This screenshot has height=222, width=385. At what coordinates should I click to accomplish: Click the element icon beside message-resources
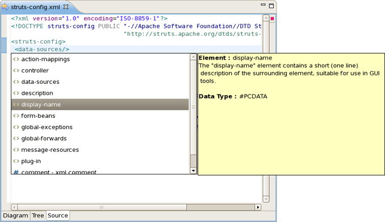[x=16, y=150]
